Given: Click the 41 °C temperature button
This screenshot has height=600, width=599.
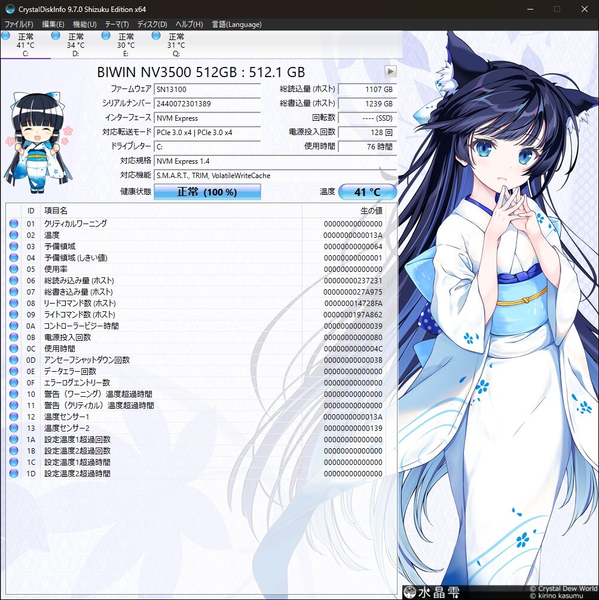Looking at the screenshot, I should click(367, 192).
